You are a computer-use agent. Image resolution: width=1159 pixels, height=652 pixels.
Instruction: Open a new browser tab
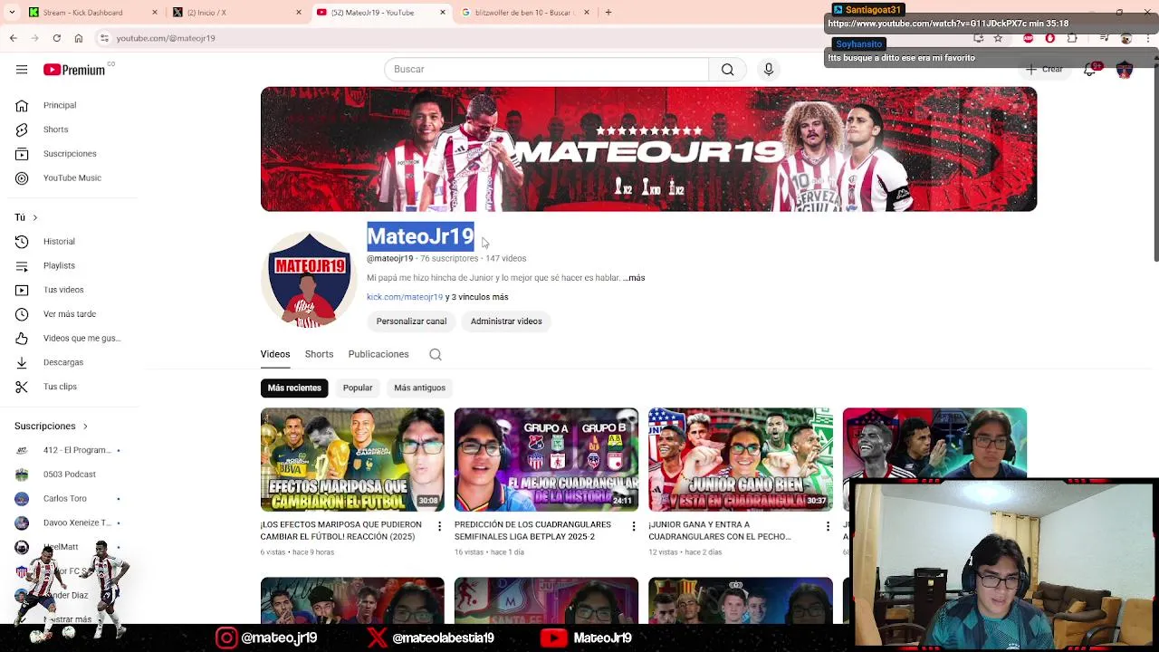pos(608,13)
